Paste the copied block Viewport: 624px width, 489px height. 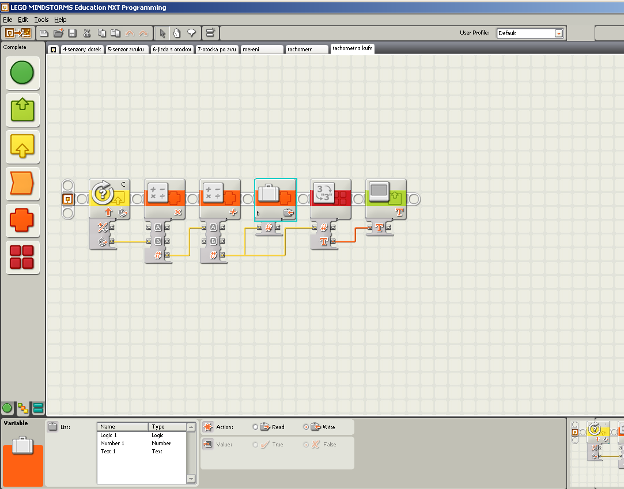click(115, 33)
